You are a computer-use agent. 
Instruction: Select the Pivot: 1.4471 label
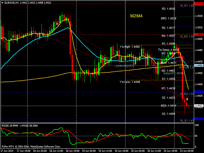[168, 63]
